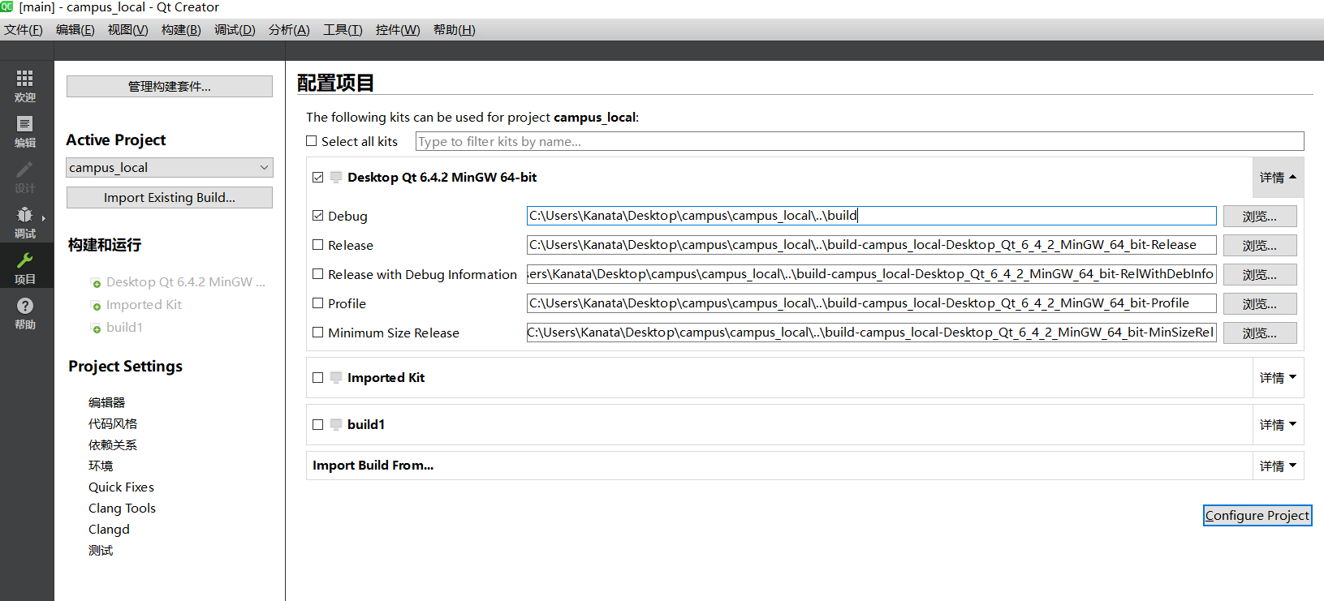Click the Design (设计) pencil icon
This screenshot has height=601, width=1324.
point(25,170)
